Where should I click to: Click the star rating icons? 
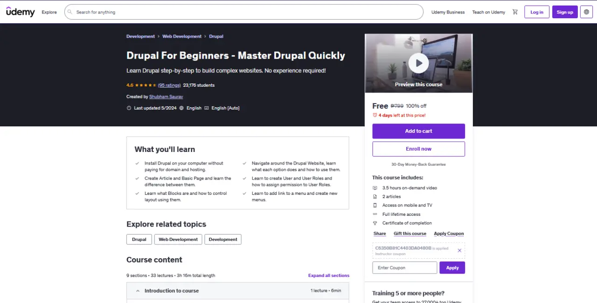point(146,85)
